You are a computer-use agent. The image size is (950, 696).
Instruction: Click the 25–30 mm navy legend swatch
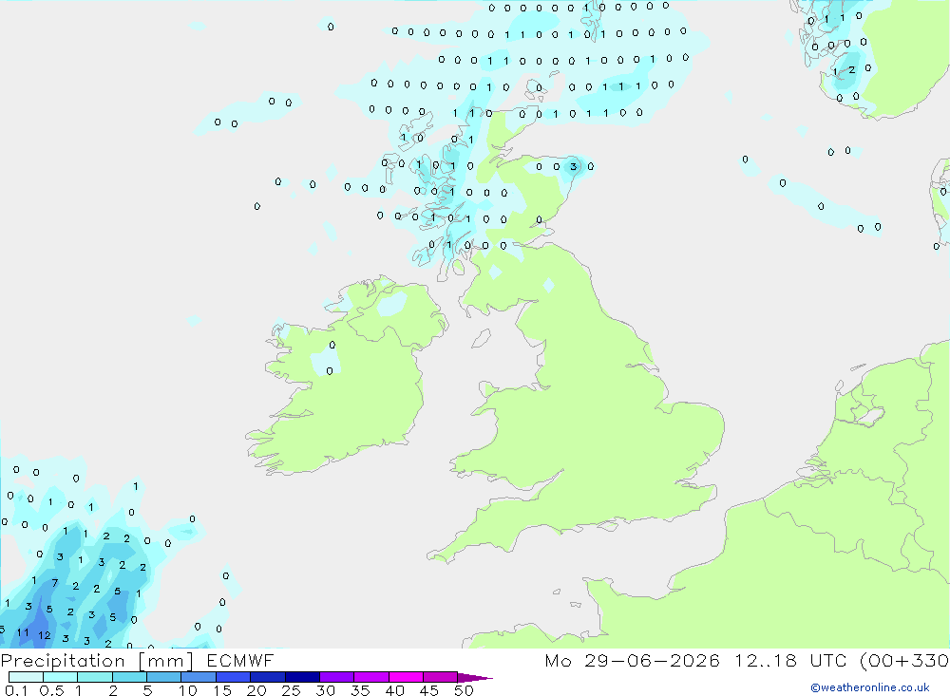(x=302, y=677)
